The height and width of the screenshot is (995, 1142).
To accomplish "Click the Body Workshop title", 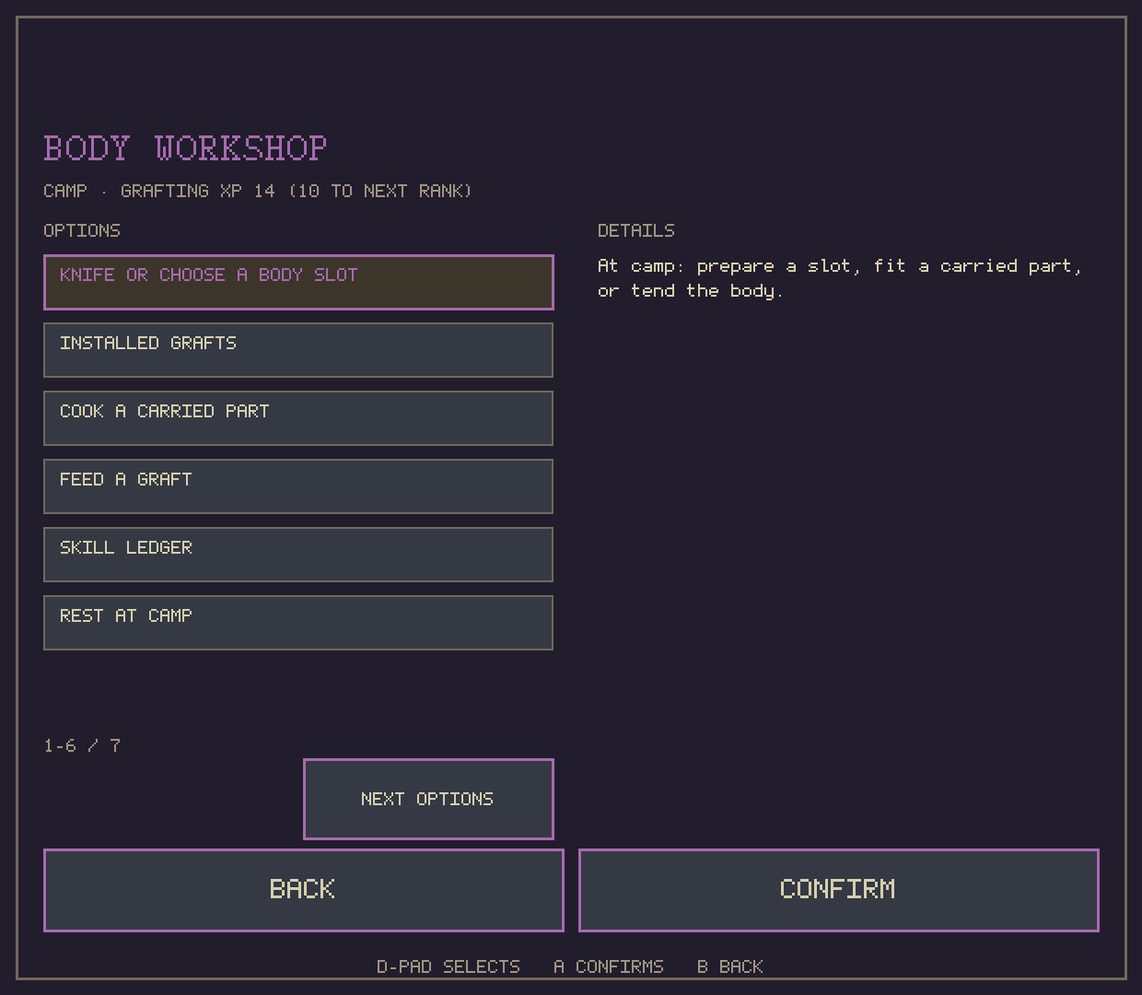I will [185, 148].
